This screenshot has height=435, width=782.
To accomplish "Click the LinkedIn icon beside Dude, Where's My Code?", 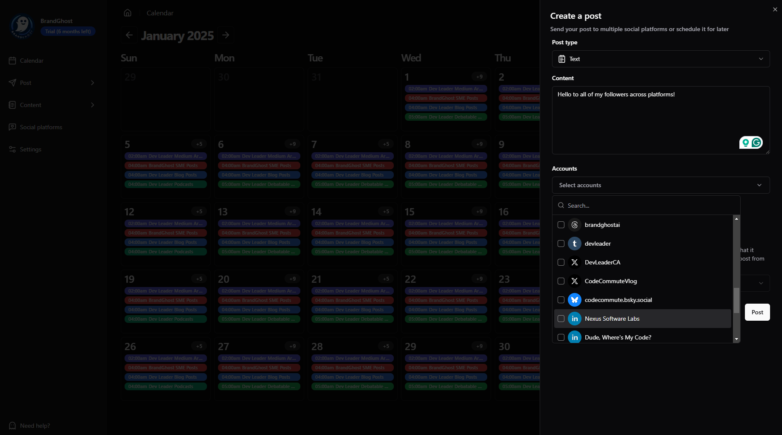I will coord(575,337).
